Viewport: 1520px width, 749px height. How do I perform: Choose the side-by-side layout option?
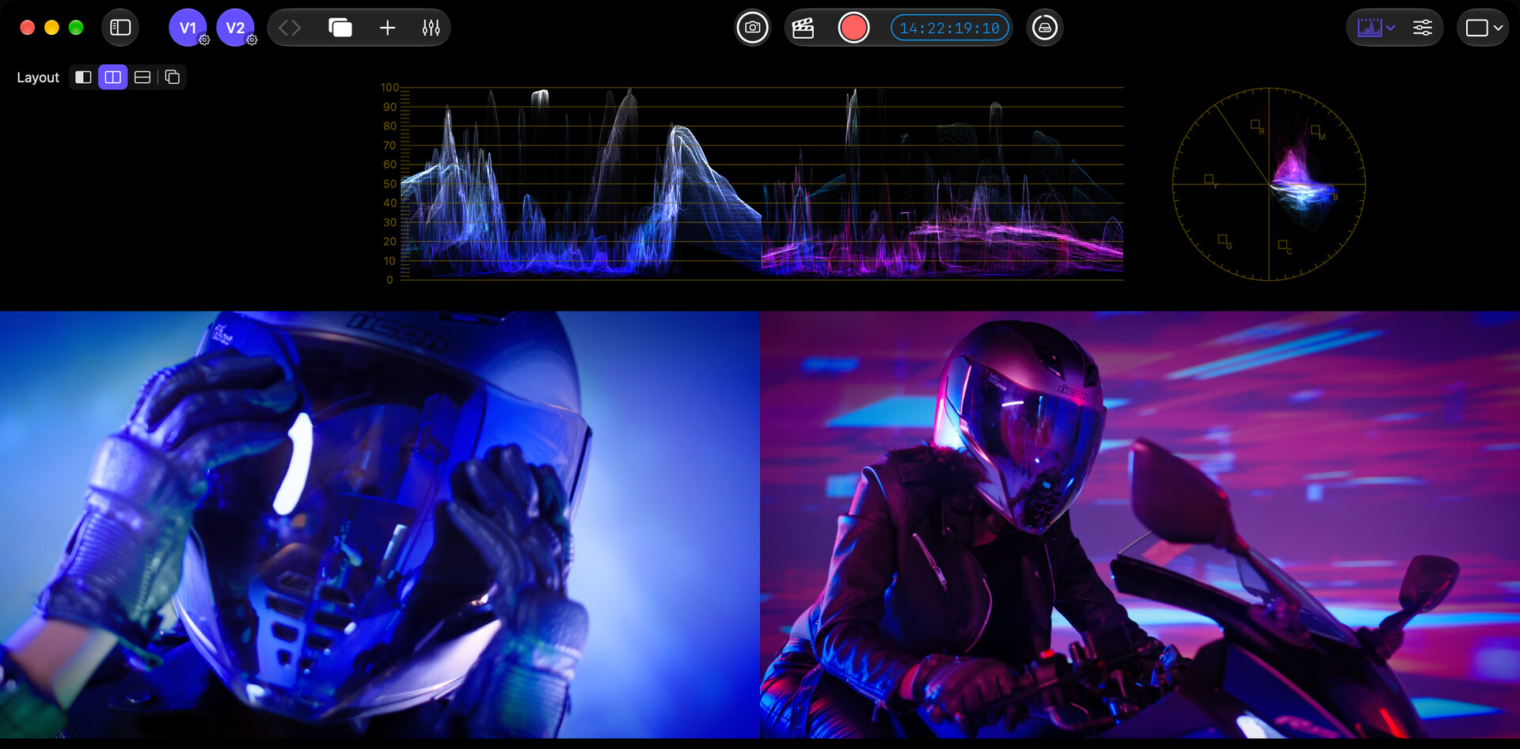pos(112,77)
